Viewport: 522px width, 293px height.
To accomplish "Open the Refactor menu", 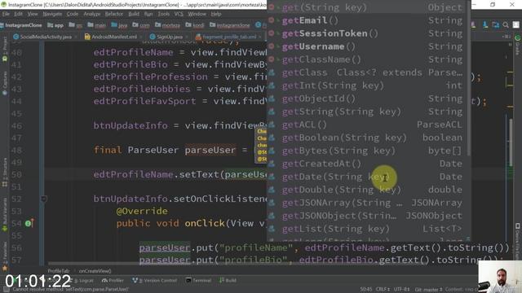I will [x=114, y=14].
